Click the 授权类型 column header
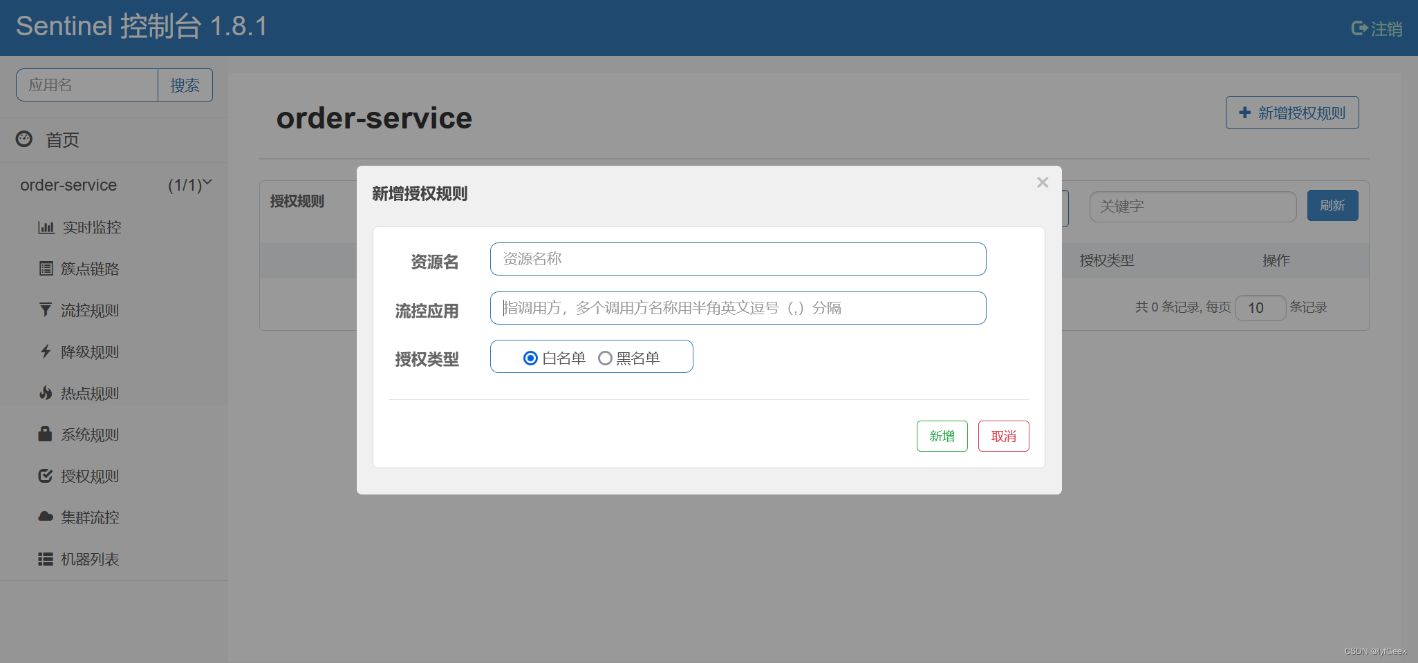Screen dimensions: 1418x663 (x=1107, y=260)
